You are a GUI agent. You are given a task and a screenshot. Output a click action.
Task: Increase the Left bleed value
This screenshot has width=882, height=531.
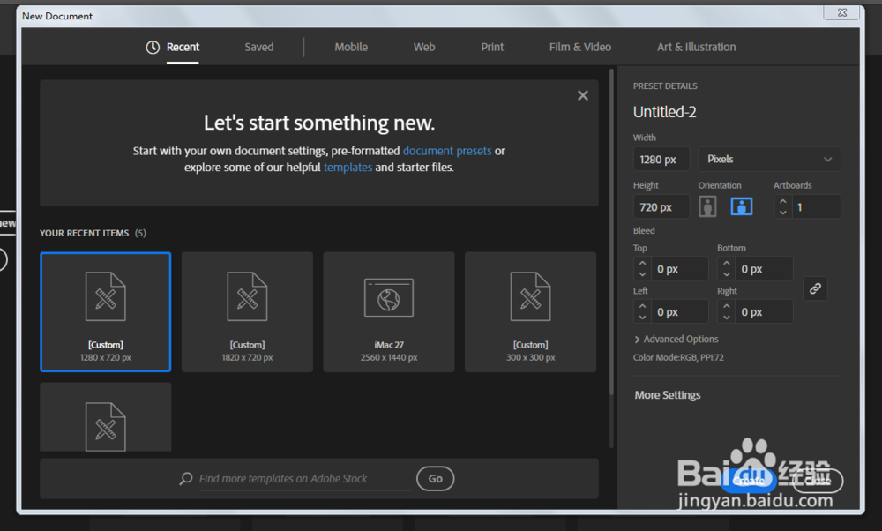tap(642, 306)
